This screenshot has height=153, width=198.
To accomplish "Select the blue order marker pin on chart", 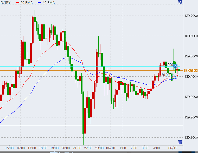I will pos(175,66).
